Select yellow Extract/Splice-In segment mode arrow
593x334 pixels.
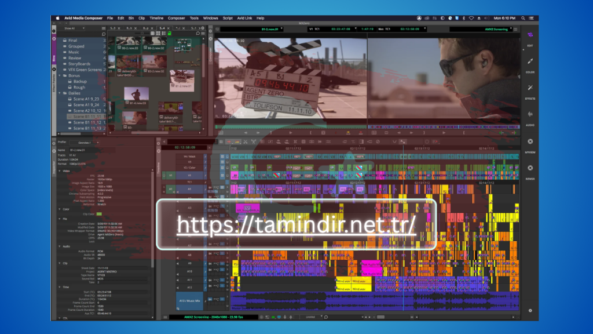coord(237,141)
